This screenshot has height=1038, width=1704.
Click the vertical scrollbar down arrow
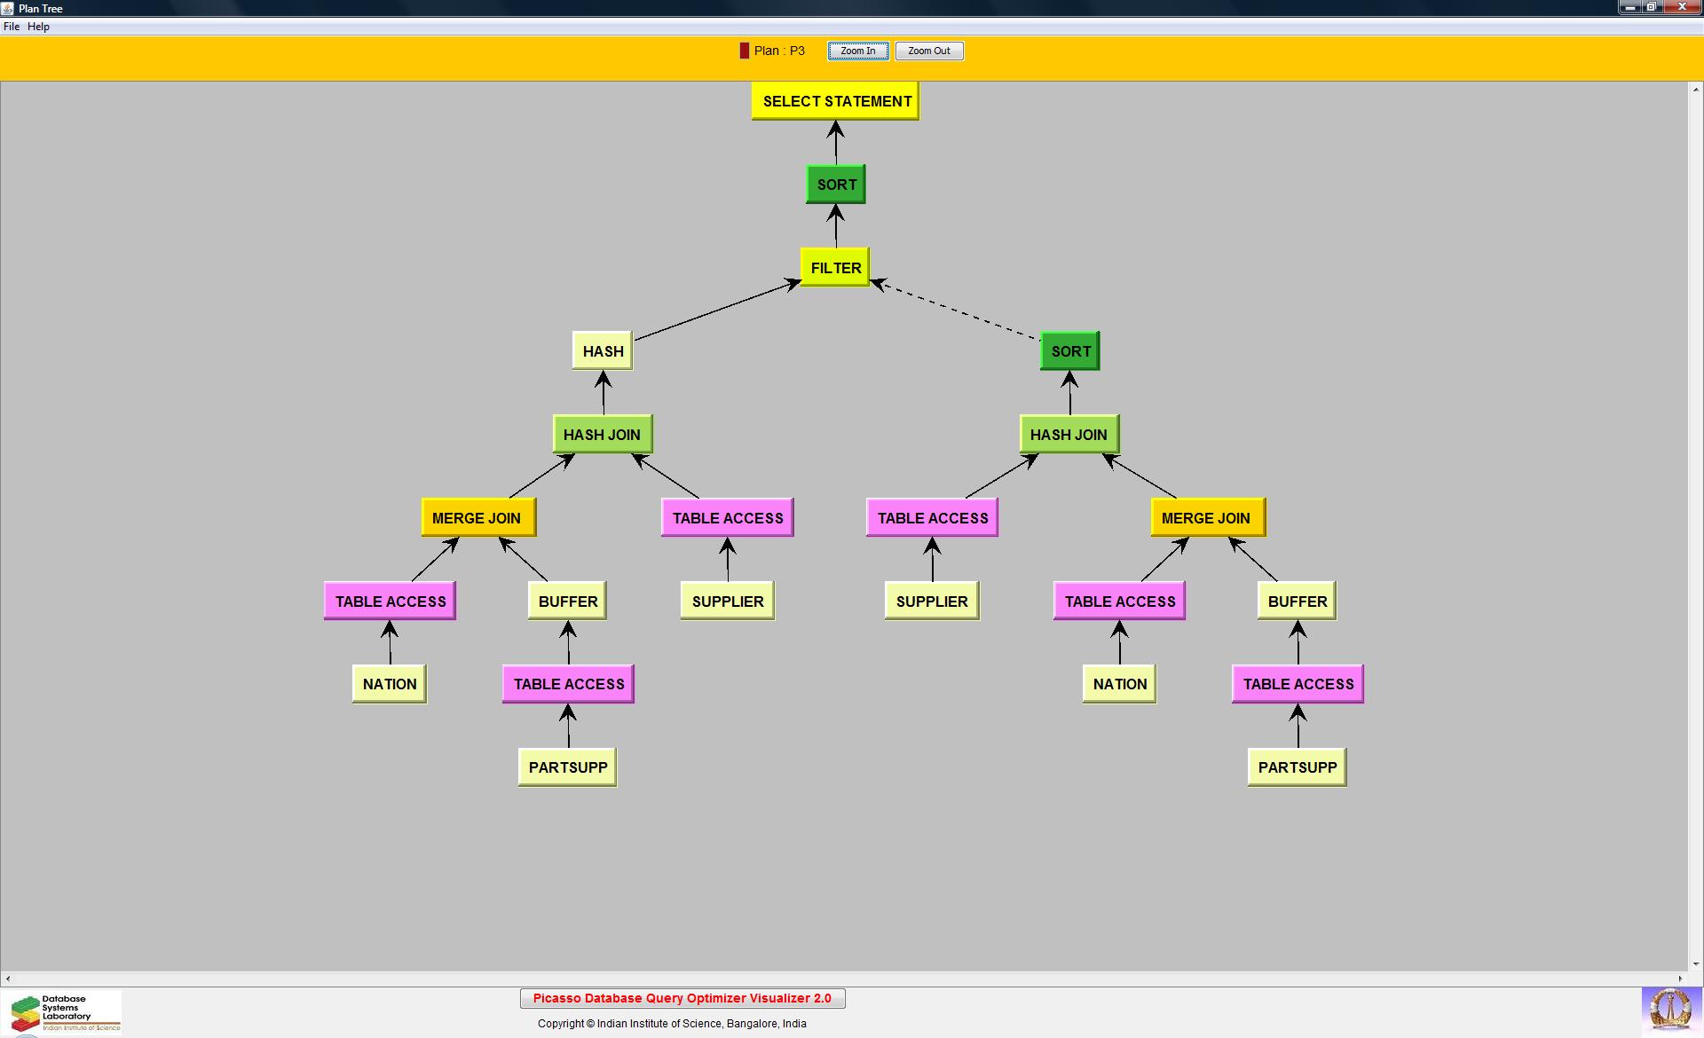click(x=1695, y=963)
